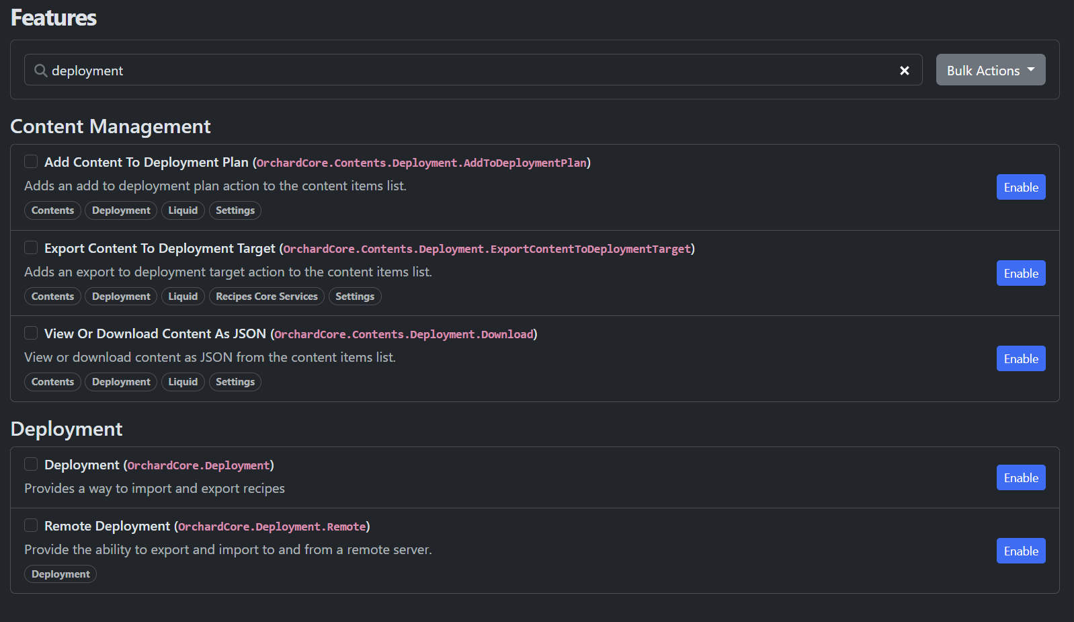Click Settings tag under Export Content To Deployment Target

(x=355, y=297)
